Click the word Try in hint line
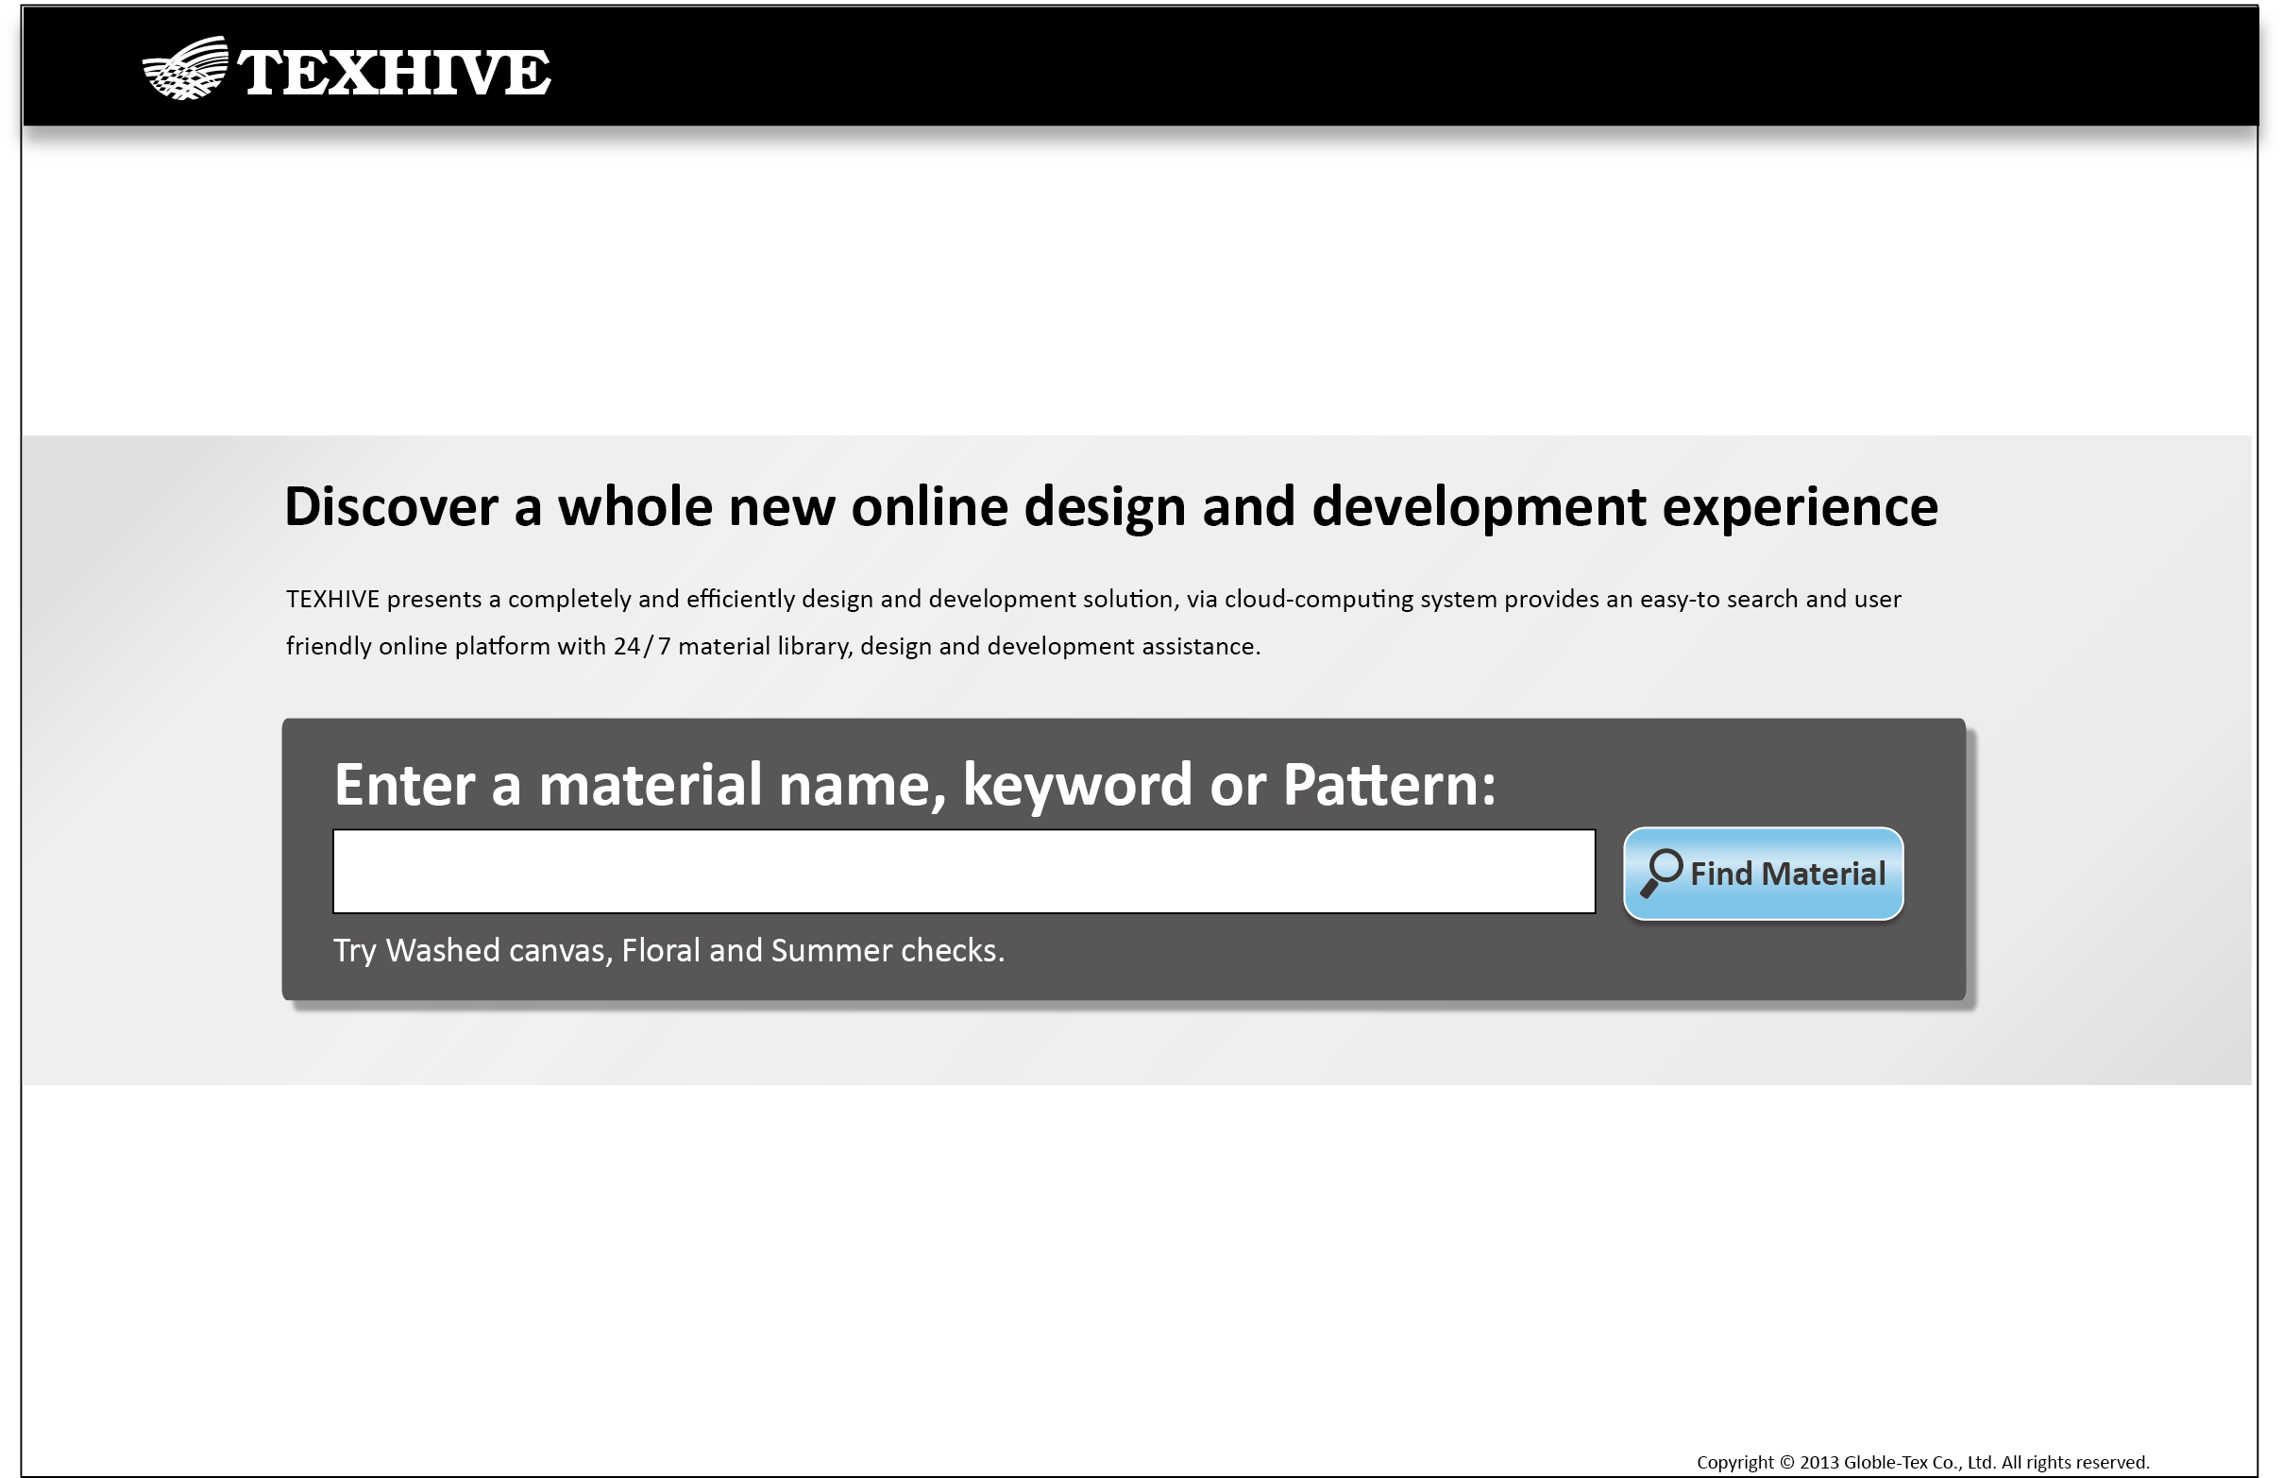 click(354, 950)
